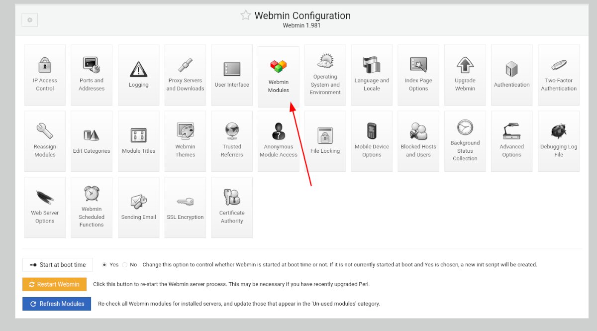Open Two-Factor Authentication

point(559,75)
